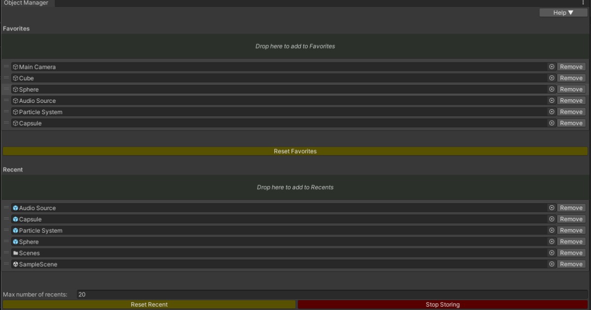
Task: Select SampleScene field in Recent
Action: [283, 265]
